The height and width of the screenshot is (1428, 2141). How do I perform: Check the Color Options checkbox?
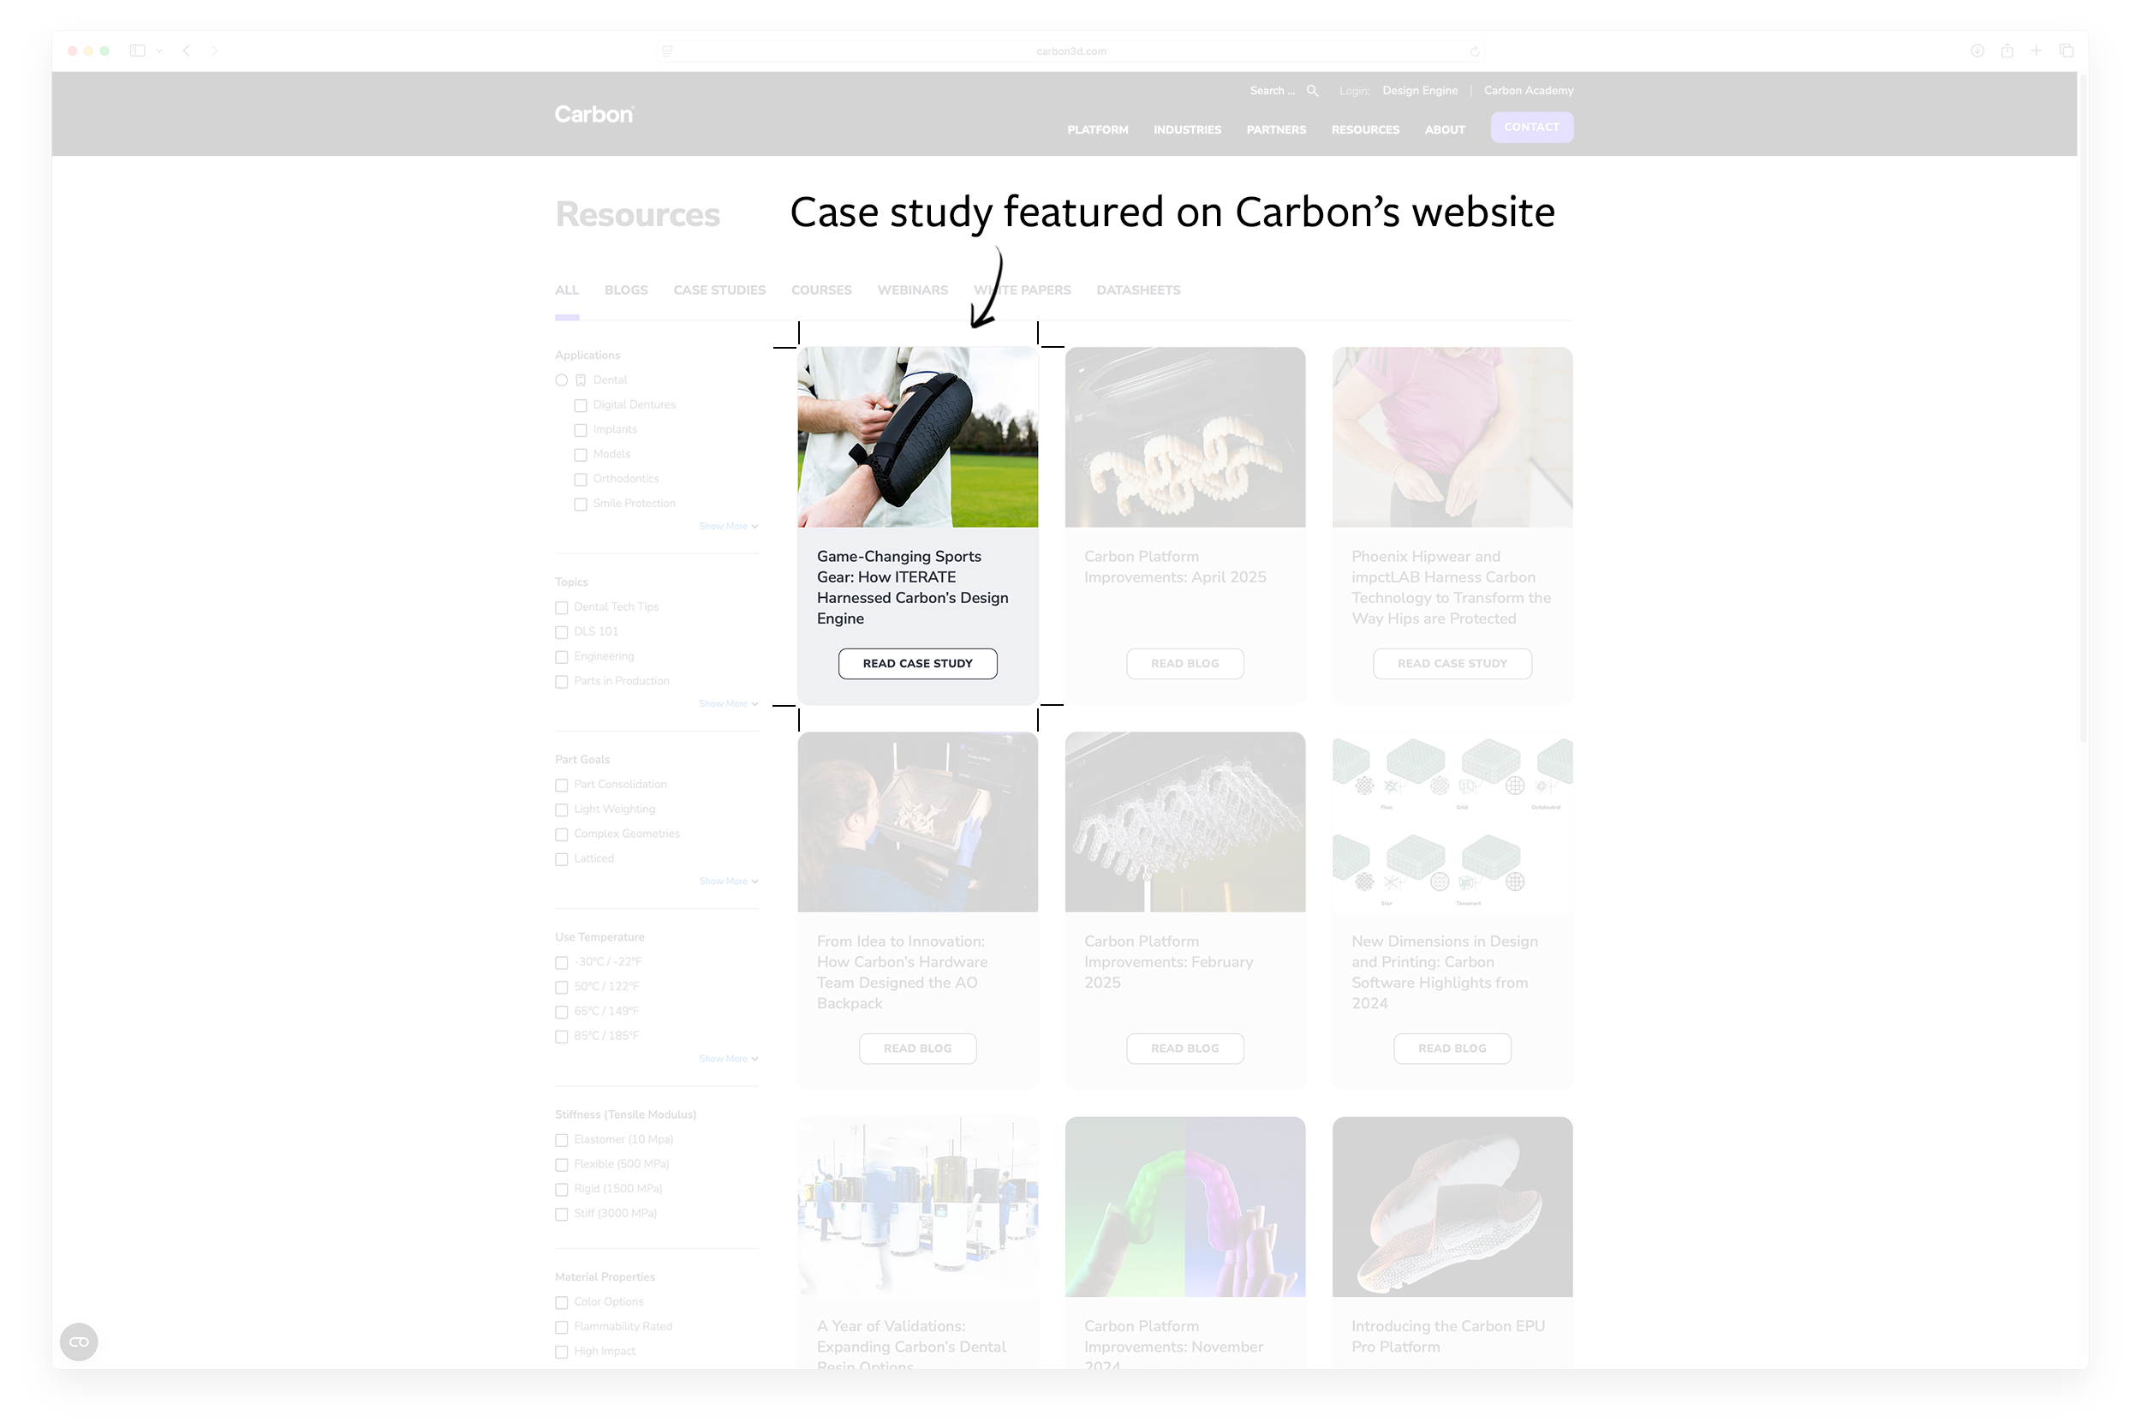tap(562, 1302)
